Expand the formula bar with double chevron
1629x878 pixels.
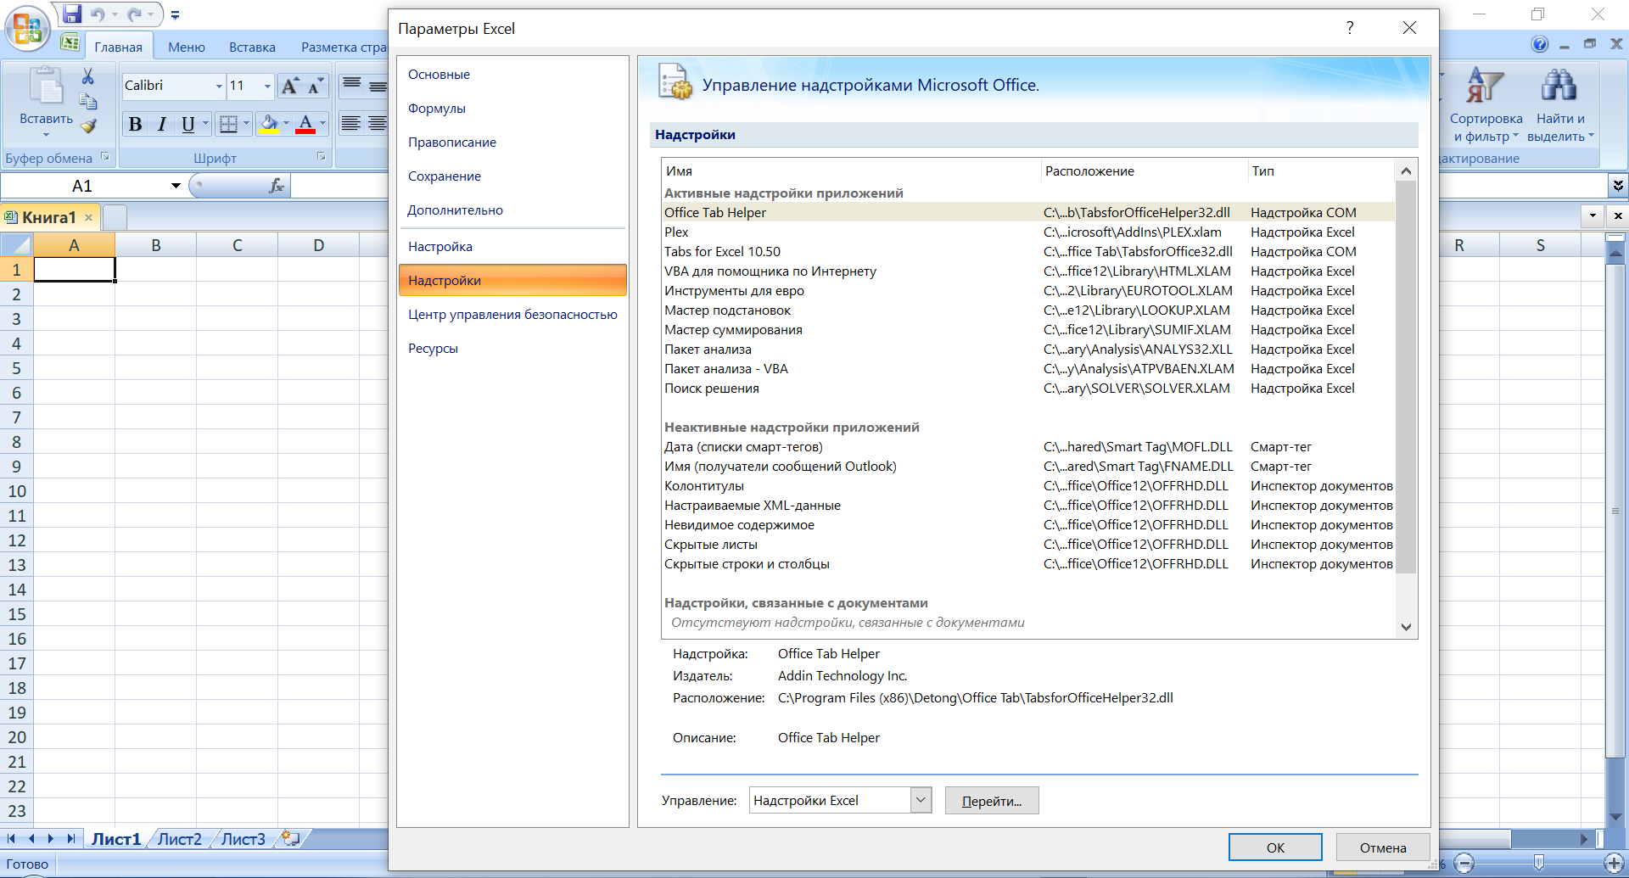pos(1618,185)
